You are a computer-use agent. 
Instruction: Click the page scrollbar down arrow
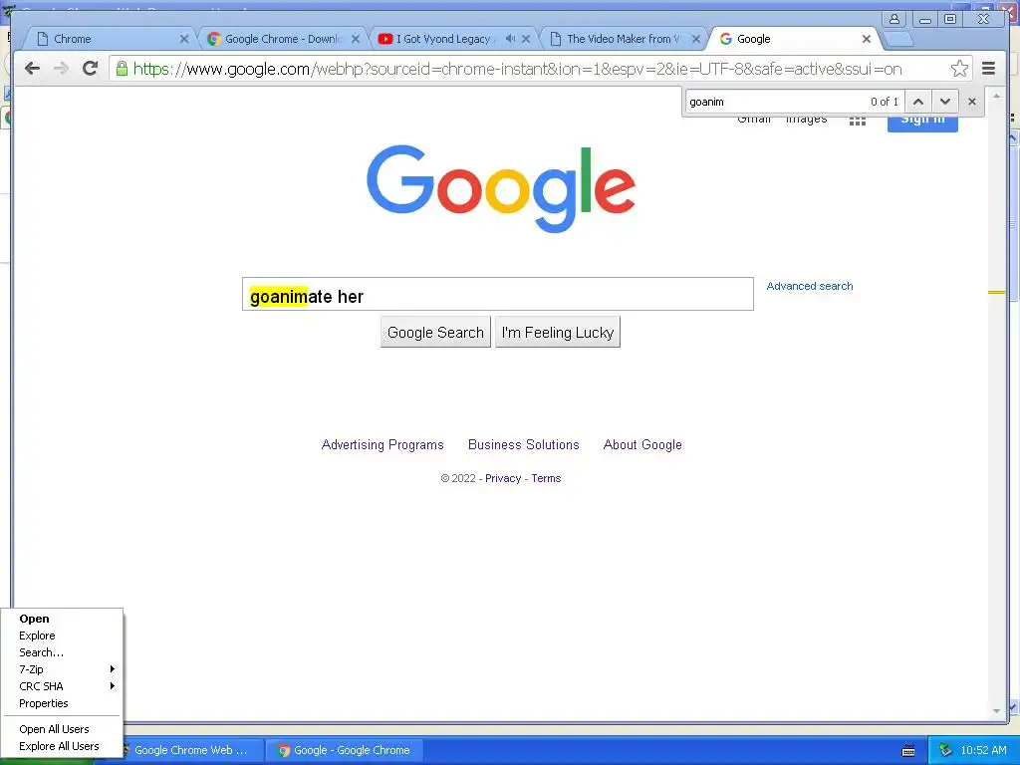[996, 711]
